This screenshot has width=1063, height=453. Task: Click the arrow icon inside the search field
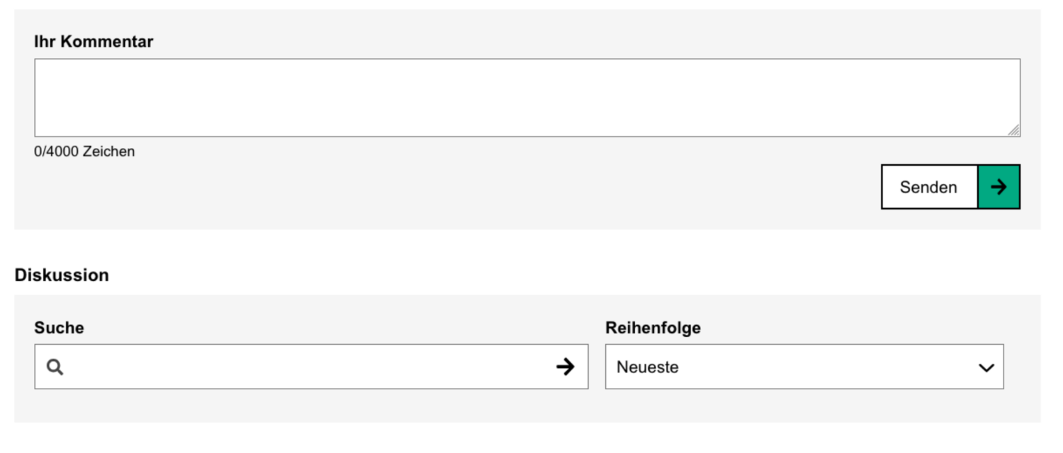tap(565, 366)
